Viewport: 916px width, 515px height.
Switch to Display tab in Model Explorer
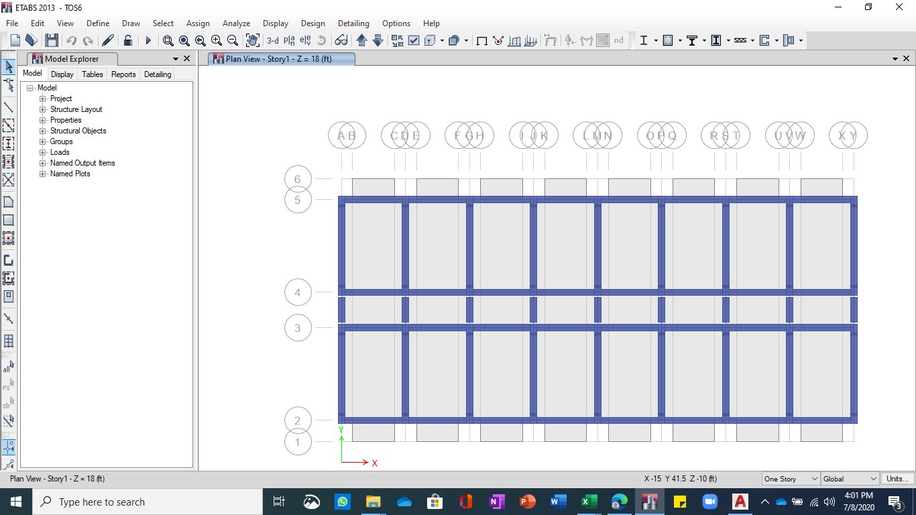click(62, 74)
